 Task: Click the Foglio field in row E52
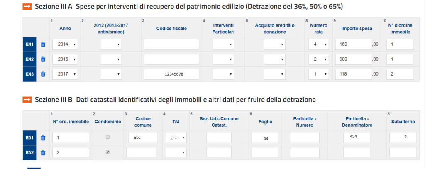(265, 152)
